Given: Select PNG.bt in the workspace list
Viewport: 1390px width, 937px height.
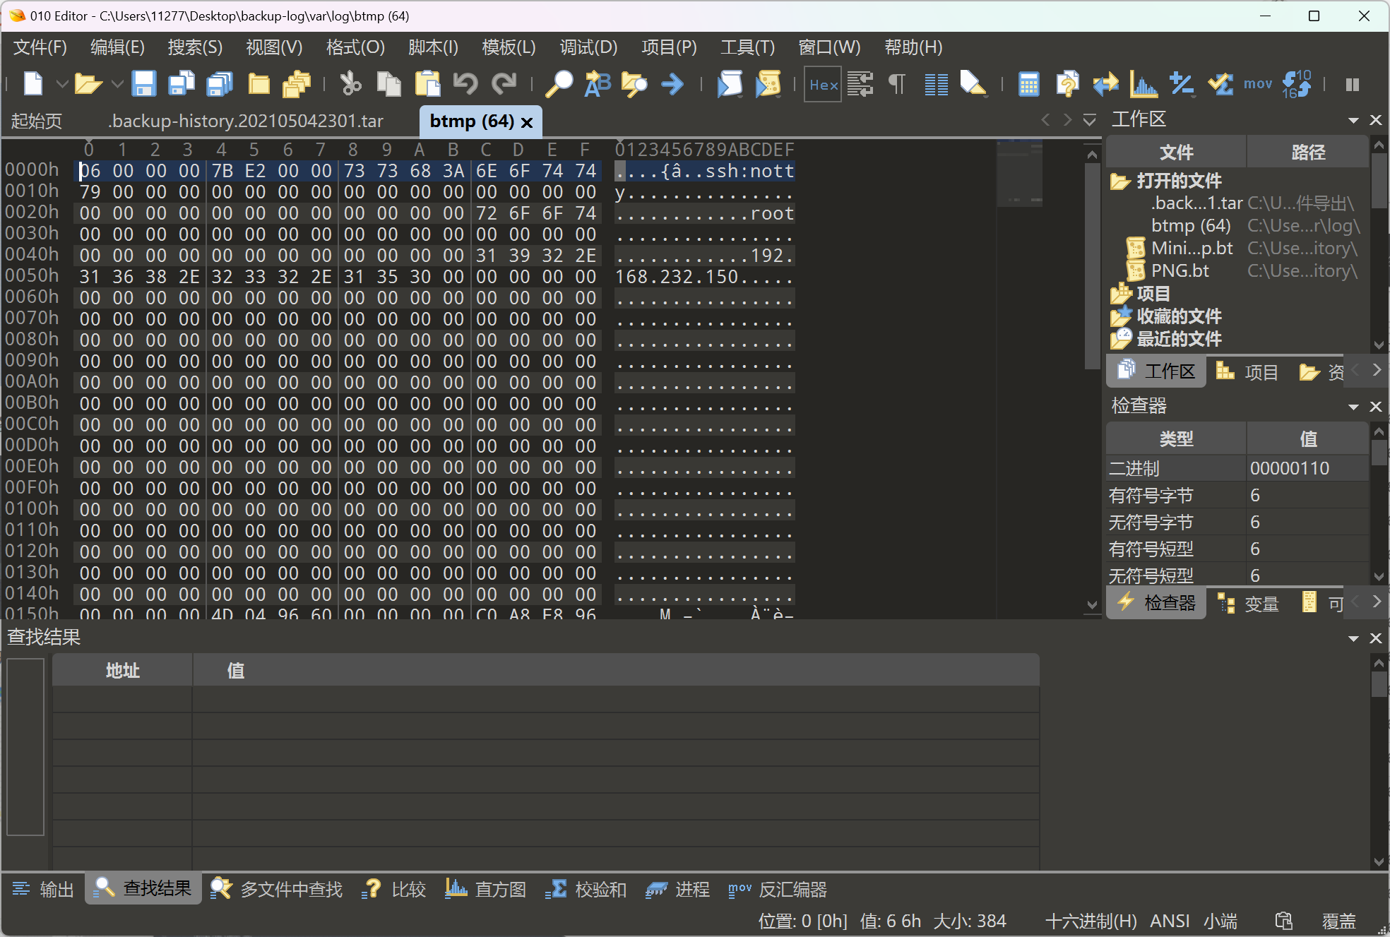Looking at the screenshot, I should (1180, 270).
